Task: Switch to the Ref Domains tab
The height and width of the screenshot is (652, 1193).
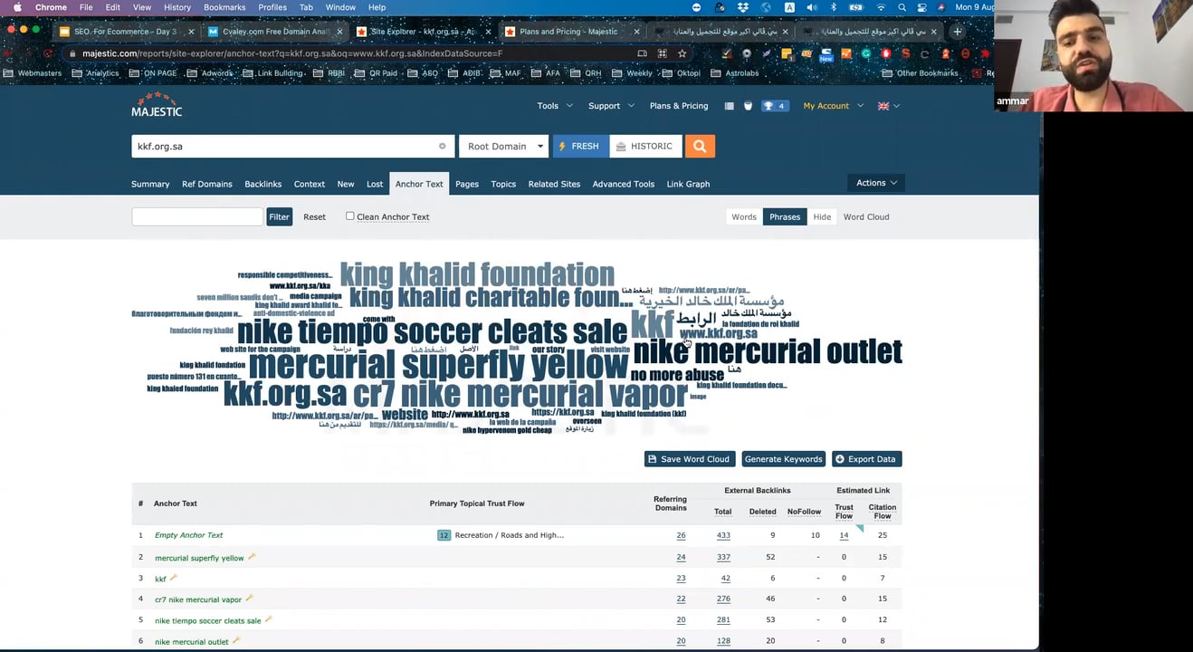Action: pyautogui.click(x=207, y=184)
